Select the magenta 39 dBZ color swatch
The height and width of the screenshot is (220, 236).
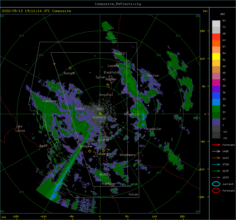click(x=216, y=83)
